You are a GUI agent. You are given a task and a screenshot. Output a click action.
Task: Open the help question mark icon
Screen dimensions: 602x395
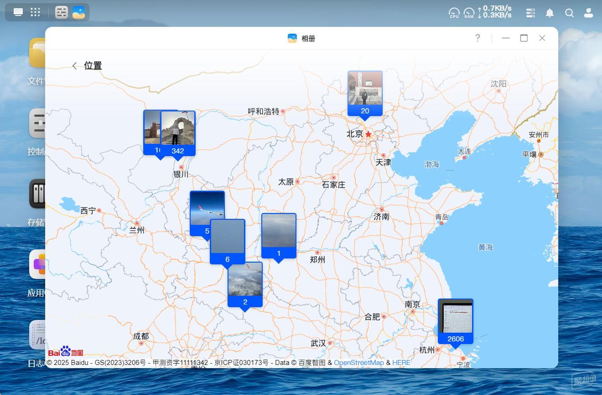tap(477, 38)
